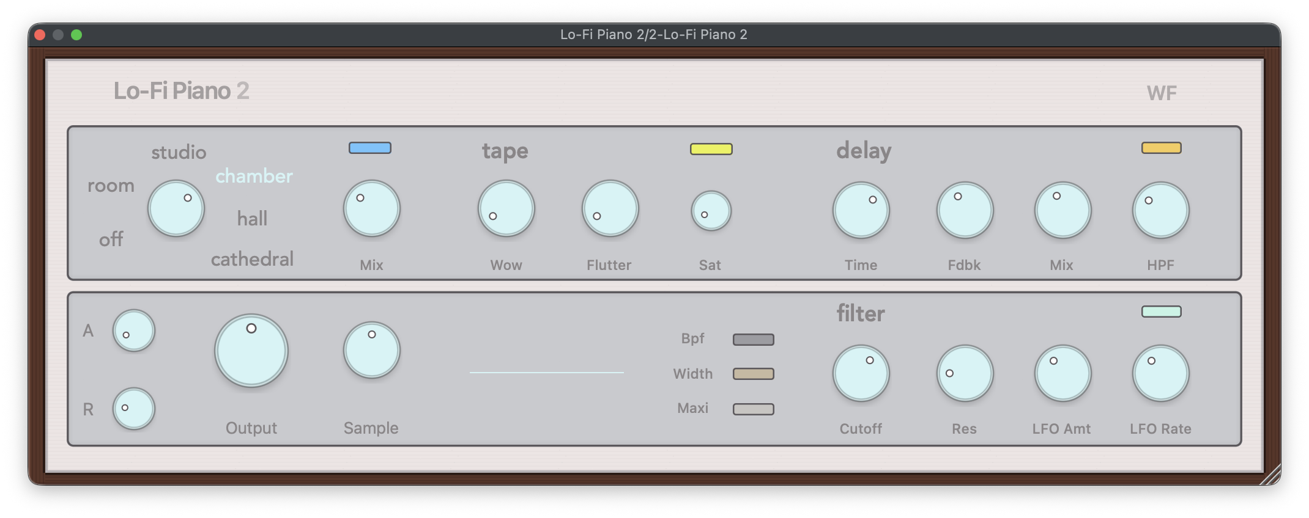Click the delay Mix knob
This screenshot has height=518, width=1309.
click(x=1063, y=210)
